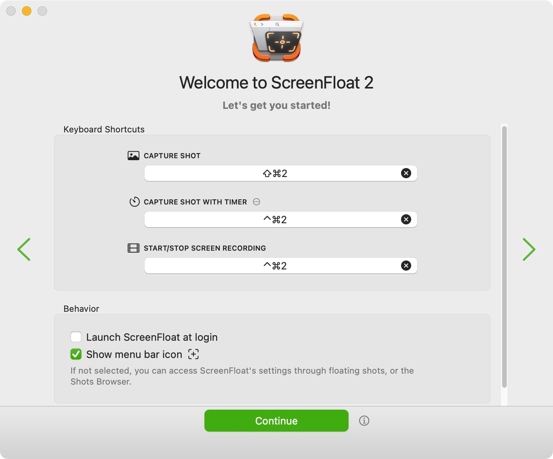Click the info icon beside Continue
Screen dimensions: 553x459
click(364, 421)
